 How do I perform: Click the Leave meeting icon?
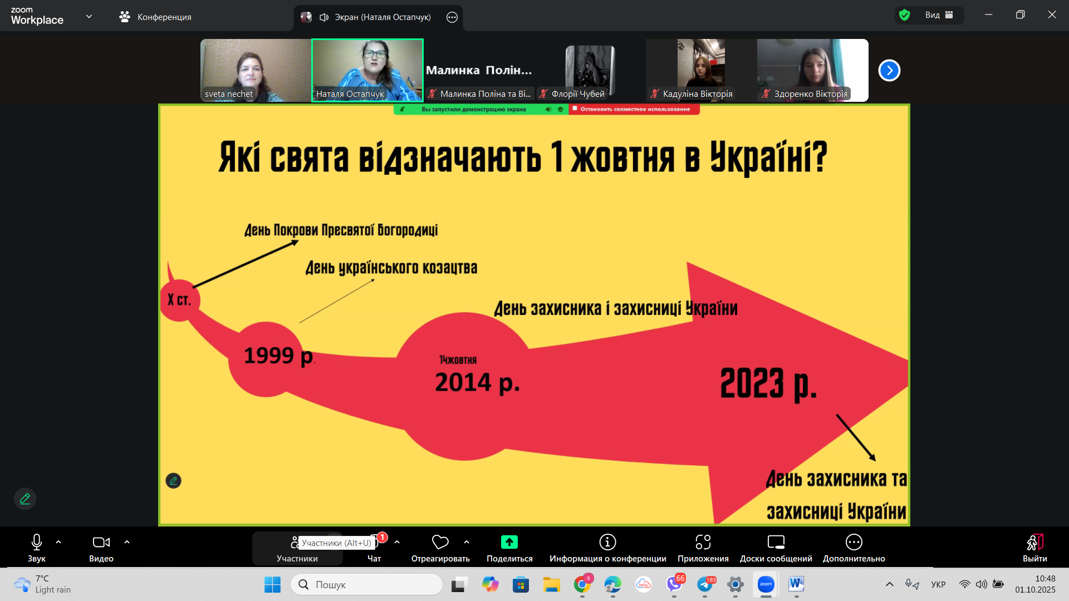[x=1034, y=542]
